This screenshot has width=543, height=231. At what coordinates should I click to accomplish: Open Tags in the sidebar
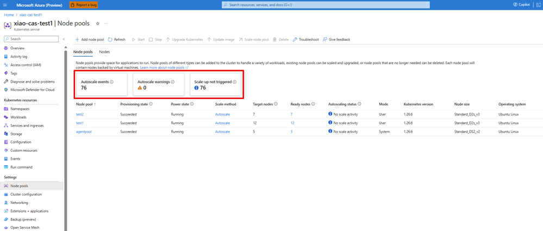pyautogui.click(x=14, y=73)
